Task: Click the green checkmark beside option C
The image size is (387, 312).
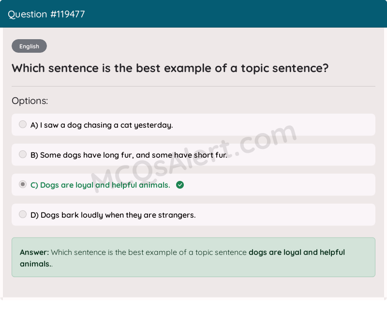Action: coord(179,185)
